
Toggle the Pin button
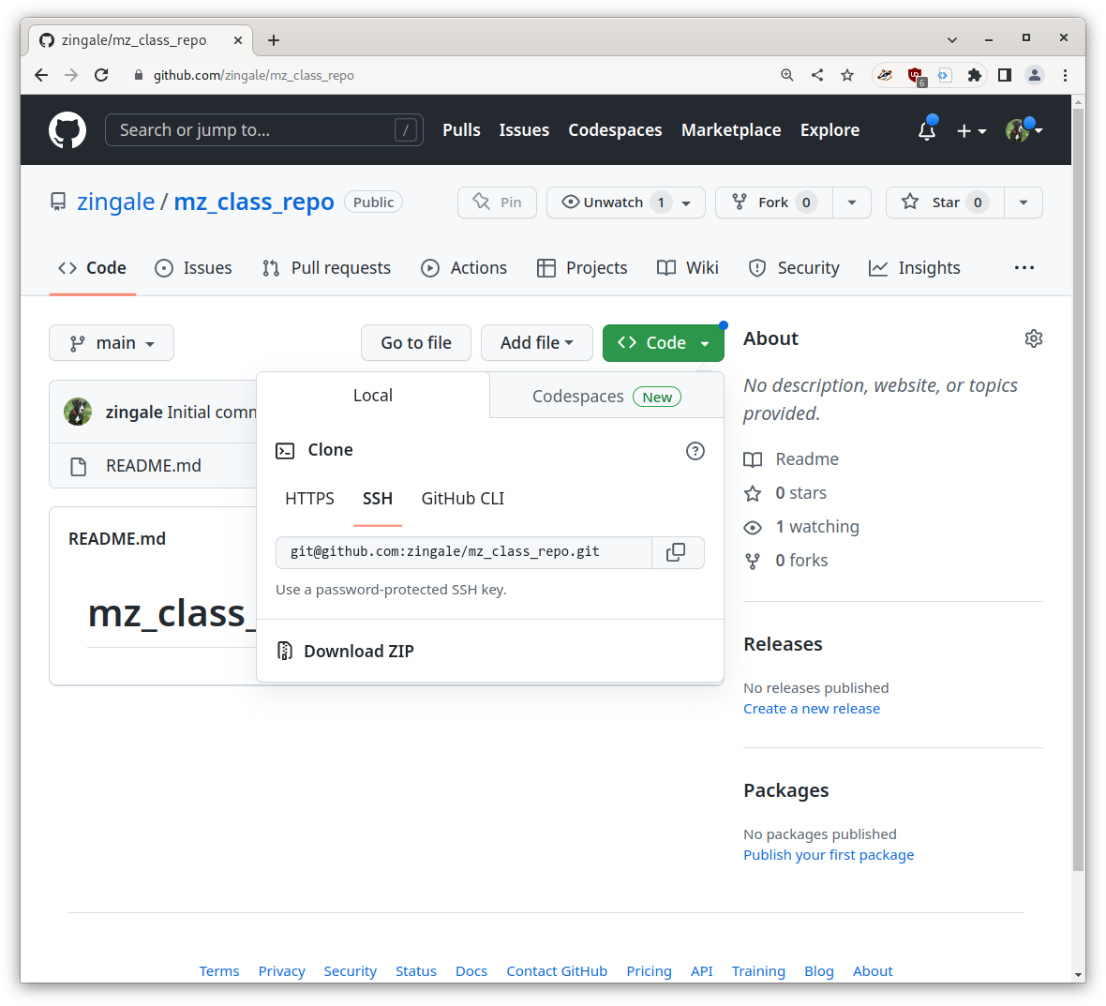pyautogui.click(x=497, y=202)
